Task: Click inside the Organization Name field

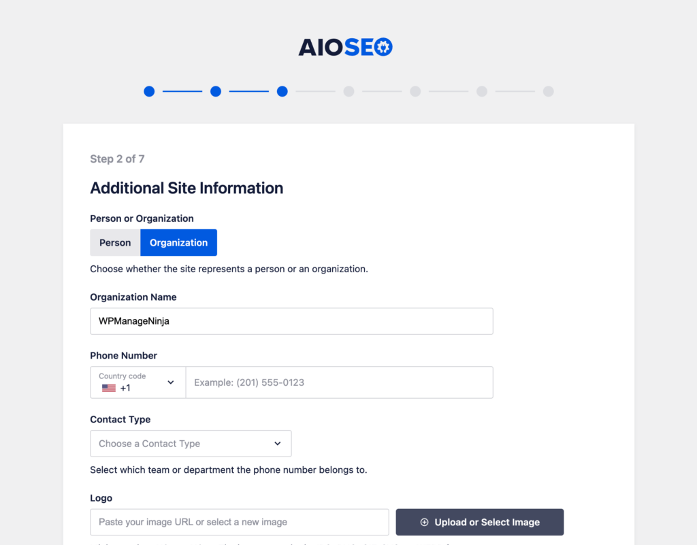Action: click(x=291, y=320)
